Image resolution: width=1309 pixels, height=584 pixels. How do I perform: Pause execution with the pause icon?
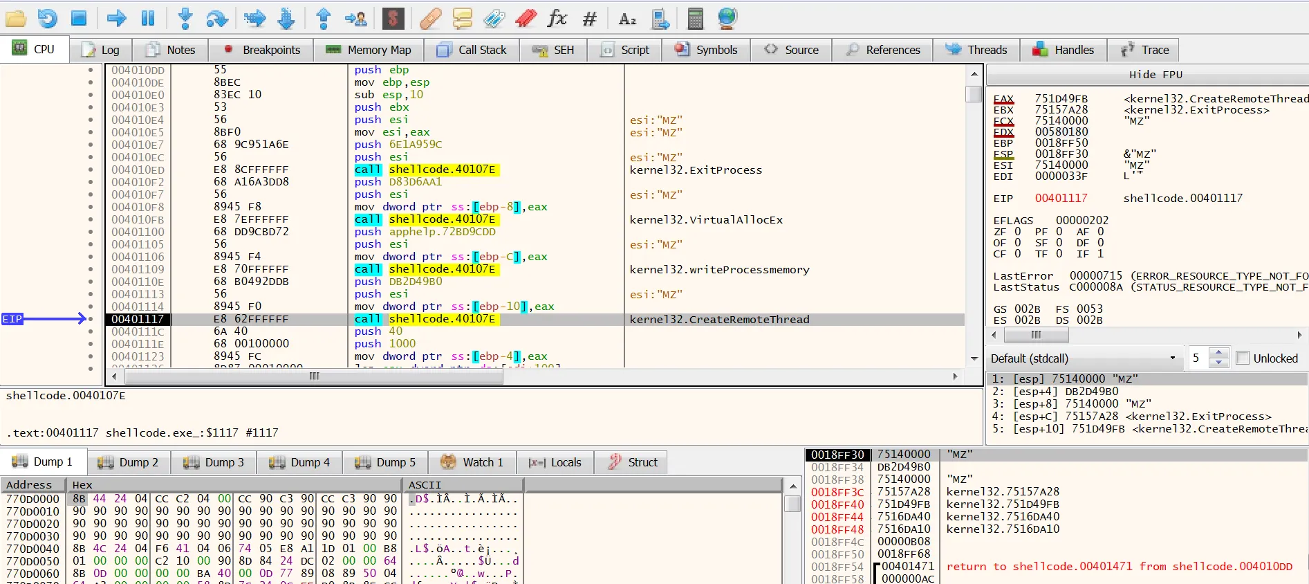(x=148, y=19)
